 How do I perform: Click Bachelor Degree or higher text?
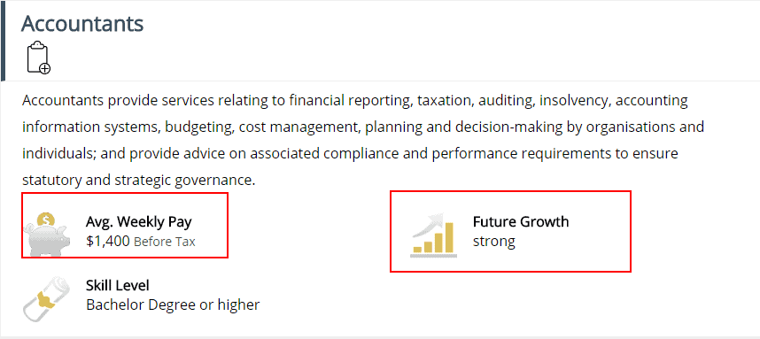173,304
